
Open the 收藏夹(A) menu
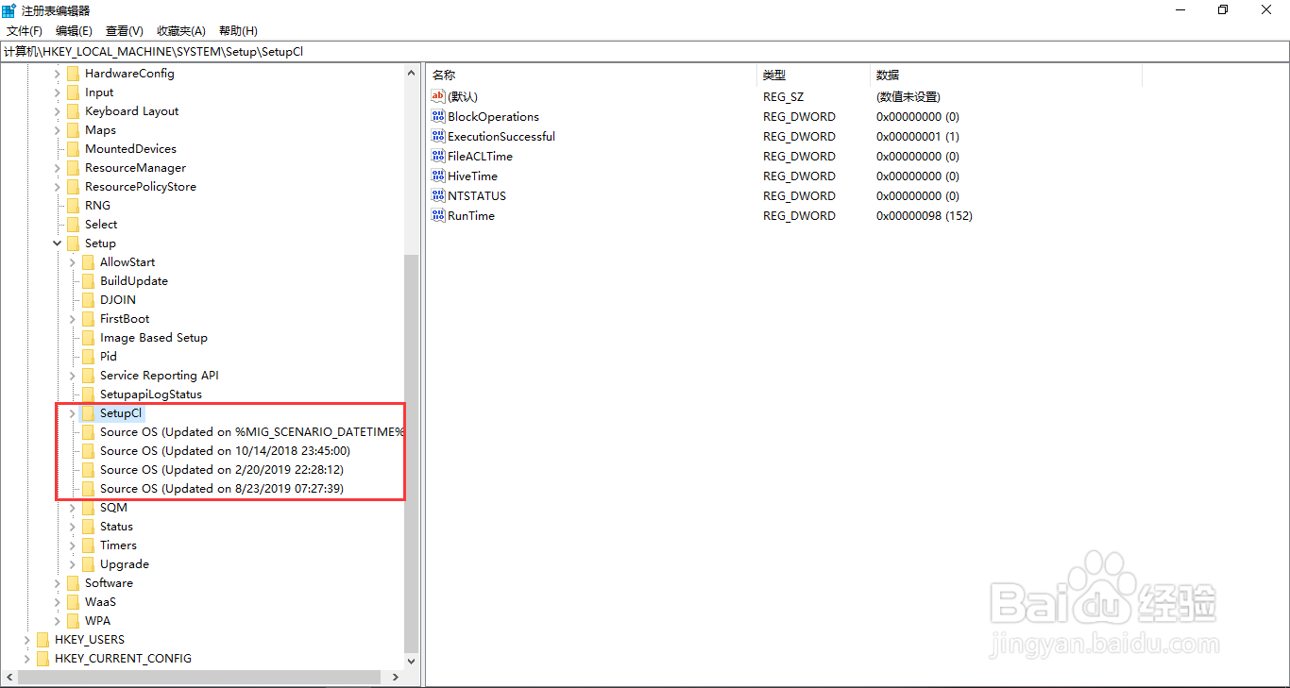click(x=180, y=30)
